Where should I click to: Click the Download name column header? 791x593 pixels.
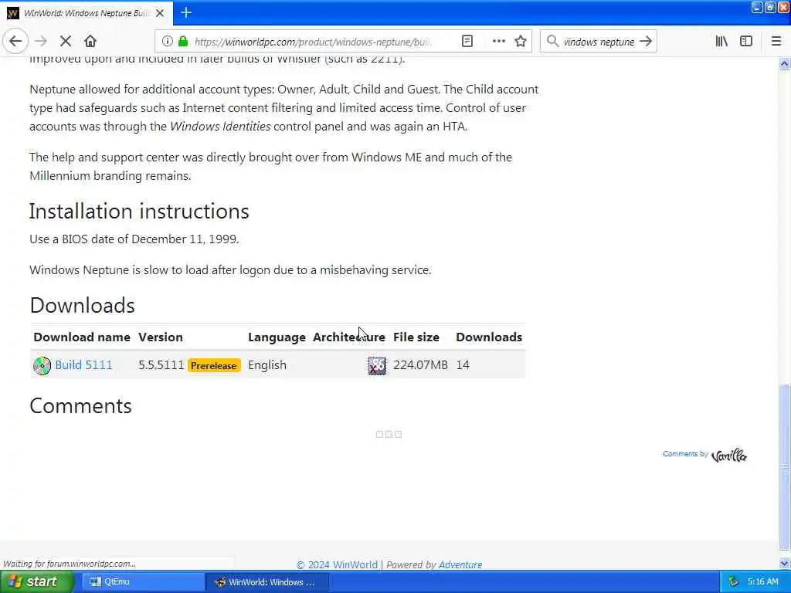(x=82, y=337)
